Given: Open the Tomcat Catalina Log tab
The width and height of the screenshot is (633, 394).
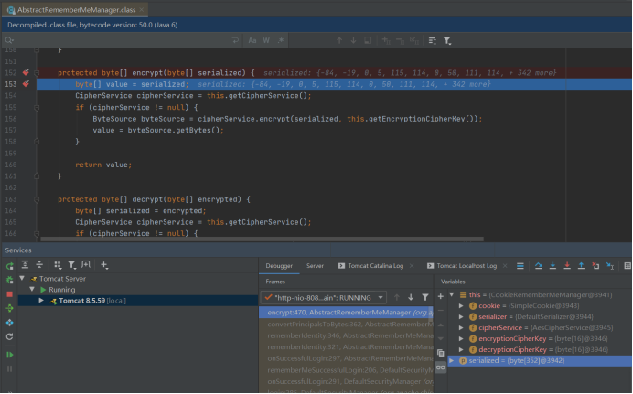Looking at the screenshot, I should 371,266.
